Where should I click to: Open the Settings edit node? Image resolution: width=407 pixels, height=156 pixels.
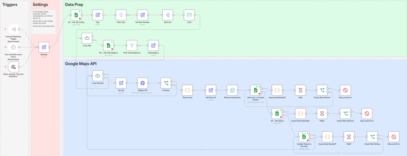click(x=44, y=47)
